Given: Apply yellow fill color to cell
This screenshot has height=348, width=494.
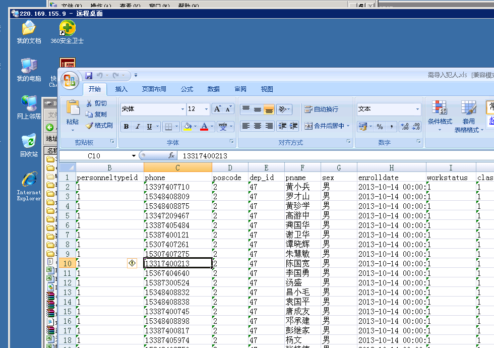Looking at the screenshot, I should (x=188, y=127).
